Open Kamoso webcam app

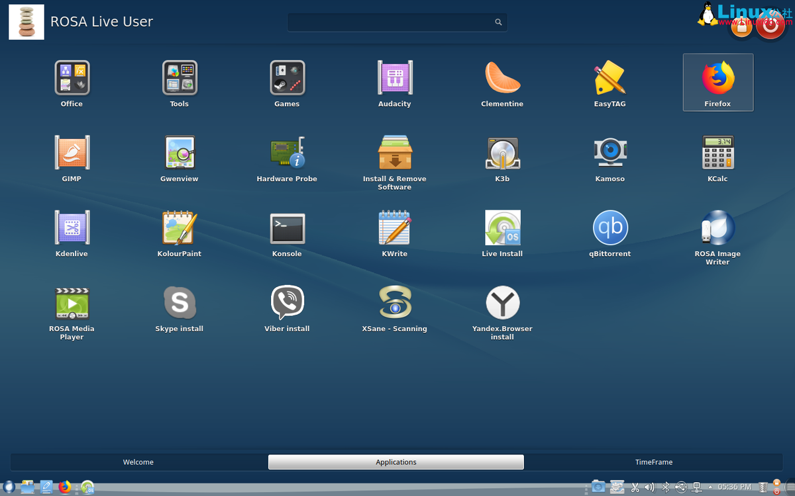click(x=610, y=159)
